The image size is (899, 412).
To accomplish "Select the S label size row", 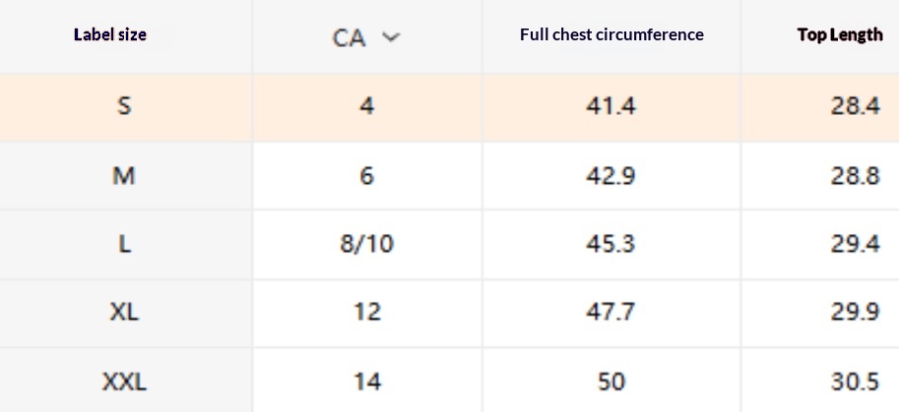I will (124, 106).
